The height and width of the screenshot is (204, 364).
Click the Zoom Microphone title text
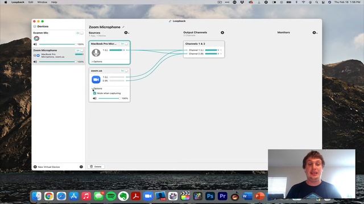coord(105,27)
